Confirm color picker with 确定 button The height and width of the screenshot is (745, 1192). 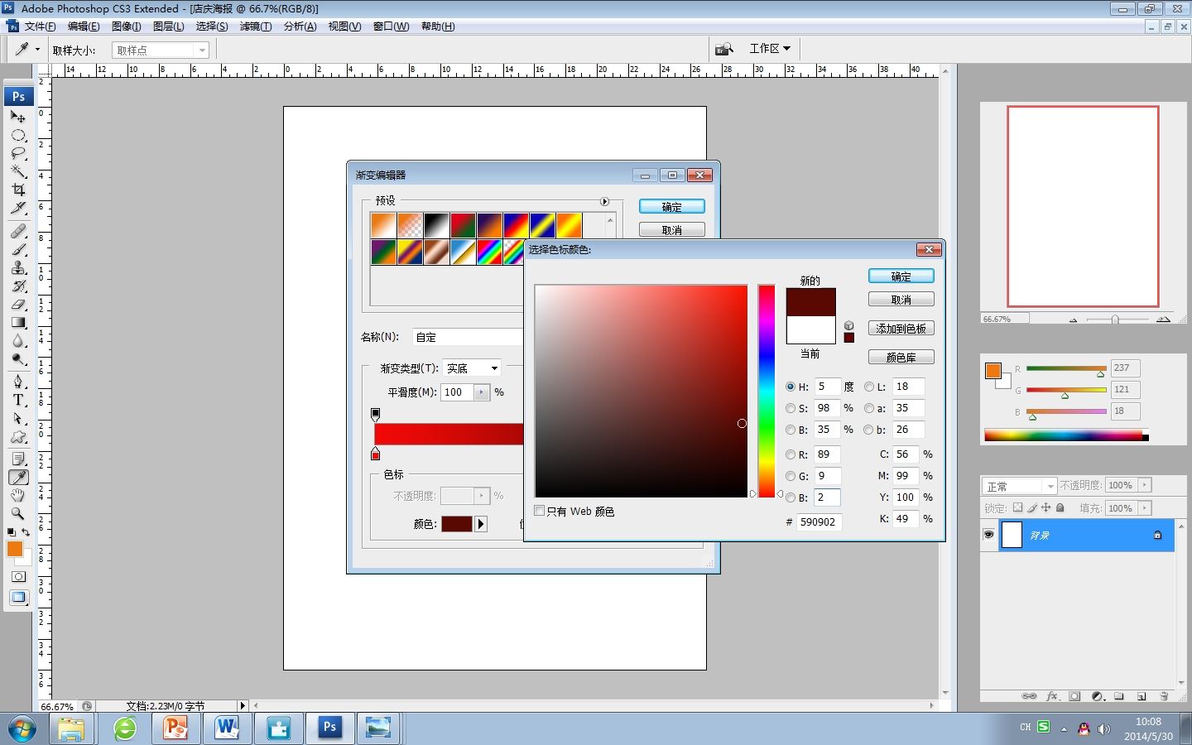click(x=901, y=276)
